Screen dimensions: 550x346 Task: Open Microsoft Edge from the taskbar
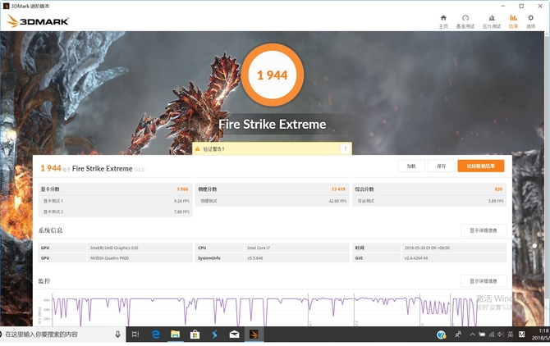point(155,335)
